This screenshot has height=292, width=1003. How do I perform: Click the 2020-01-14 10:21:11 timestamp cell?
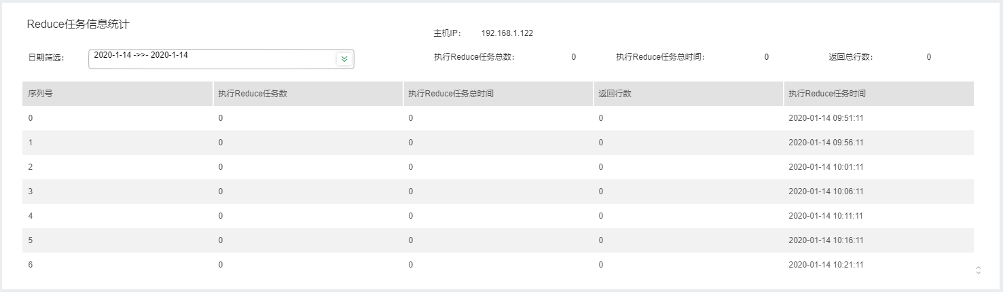825,265
